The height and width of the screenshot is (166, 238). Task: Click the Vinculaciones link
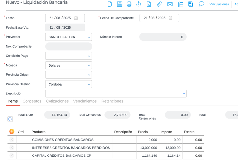coord(219,4)
